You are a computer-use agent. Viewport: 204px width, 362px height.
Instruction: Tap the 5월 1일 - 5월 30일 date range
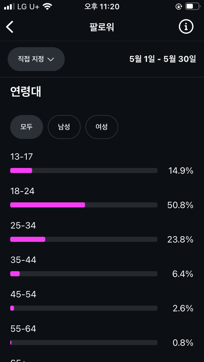[x=163, y=59]
